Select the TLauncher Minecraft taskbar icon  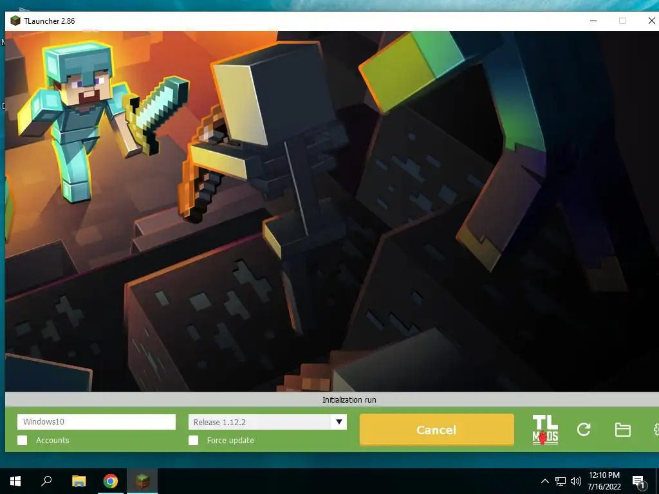click(142, 481)
